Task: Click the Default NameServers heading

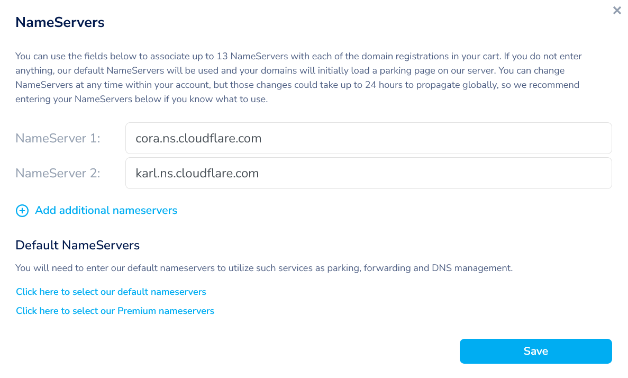Action: [x=77, y=245]
